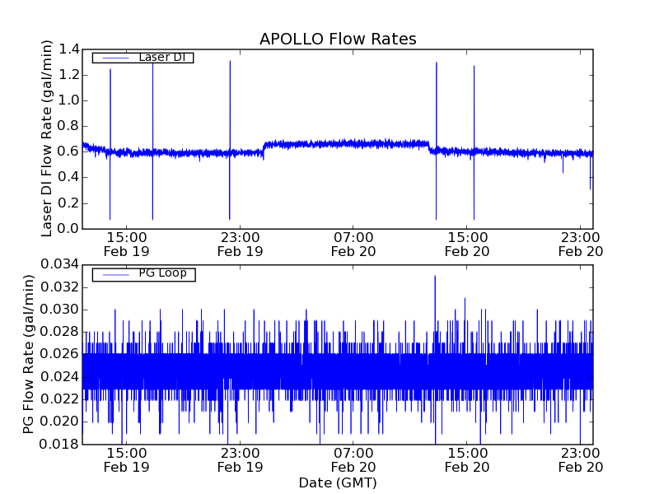Click the 0.018 tick on PG flow axis
This screenshot has height=494, width=659.
[x=59, y=444]
